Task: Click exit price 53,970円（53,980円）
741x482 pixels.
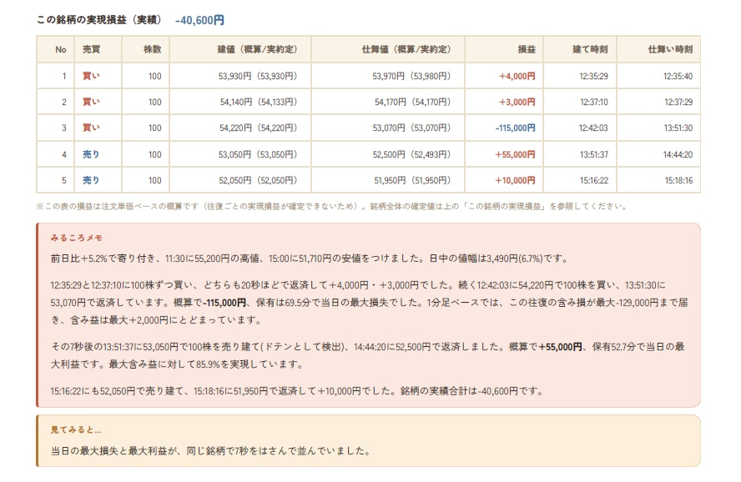Action: 414,76
